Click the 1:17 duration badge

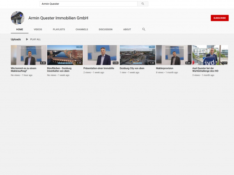pyautogui.click(x=225, y=63)
